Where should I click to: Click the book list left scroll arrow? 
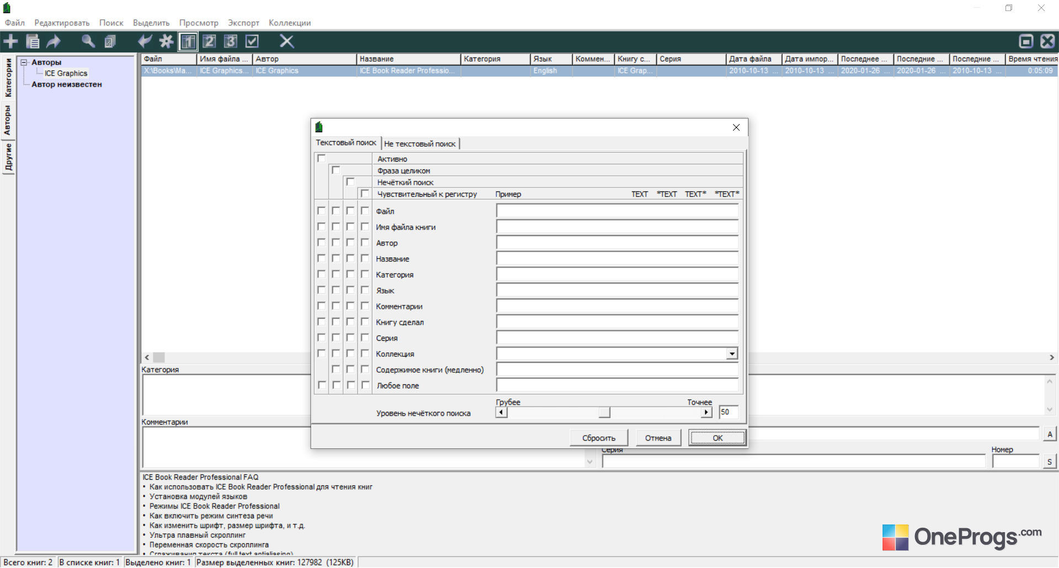click(x=147, y=357)
